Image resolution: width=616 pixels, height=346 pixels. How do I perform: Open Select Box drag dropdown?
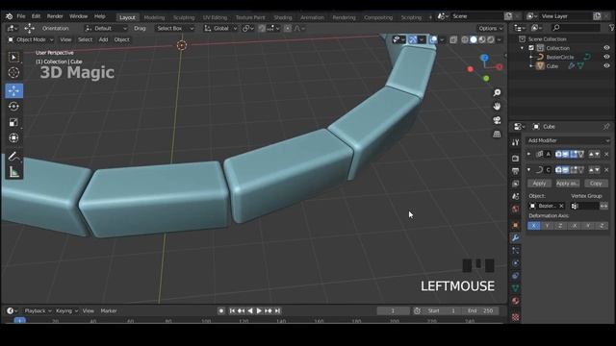coord(175,28)
